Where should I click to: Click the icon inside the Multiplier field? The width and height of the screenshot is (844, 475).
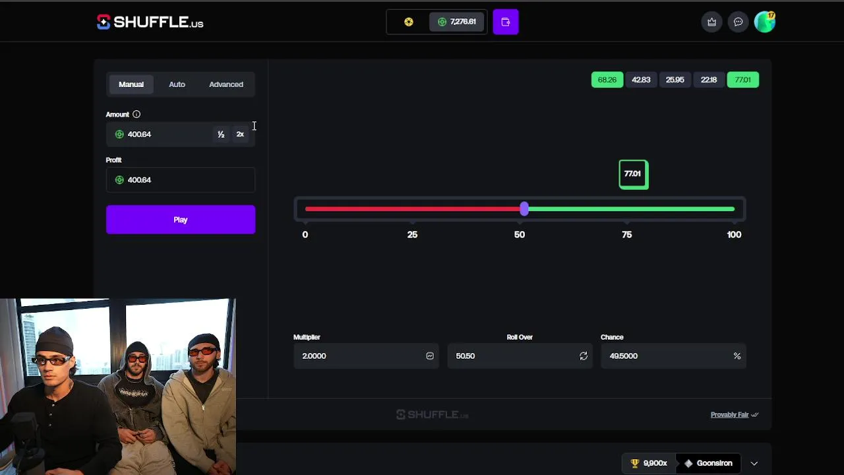pos(430,356)
